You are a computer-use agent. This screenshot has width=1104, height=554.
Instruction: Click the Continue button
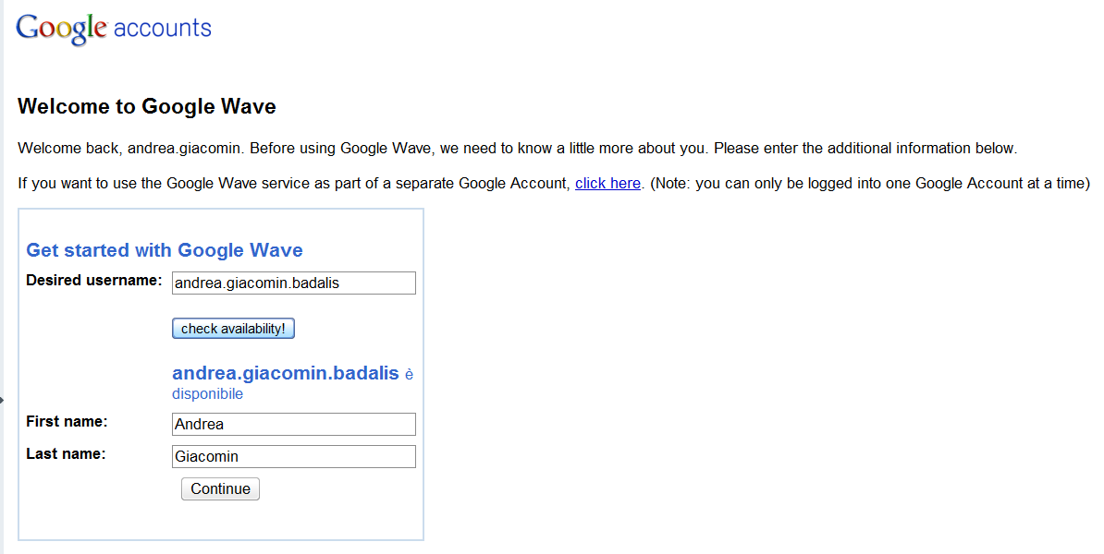[x=220, y=488]
